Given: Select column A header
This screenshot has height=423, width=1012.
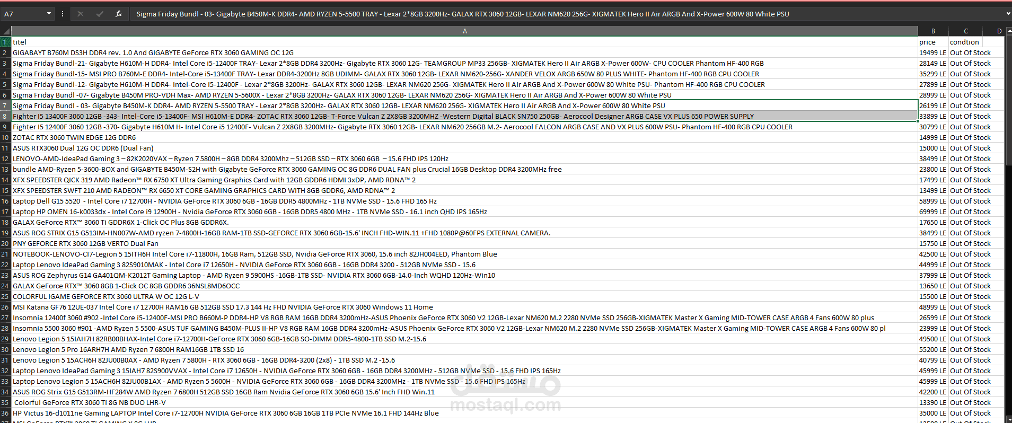Looking at the screenshot, I should pos(464,31).
